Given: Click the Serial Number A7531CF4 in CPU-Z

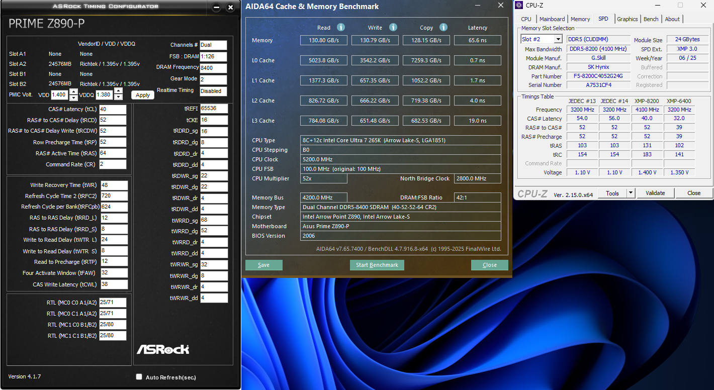Looking at the screenshot, I should tap(598, 85).
